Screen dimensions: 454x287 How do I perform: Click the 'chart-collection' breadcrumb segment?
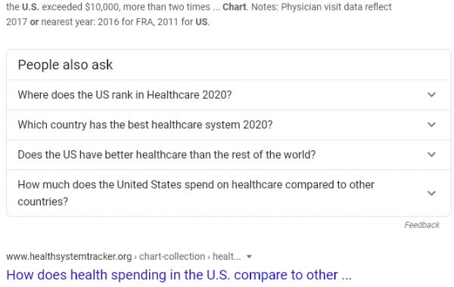coord(172,256)
